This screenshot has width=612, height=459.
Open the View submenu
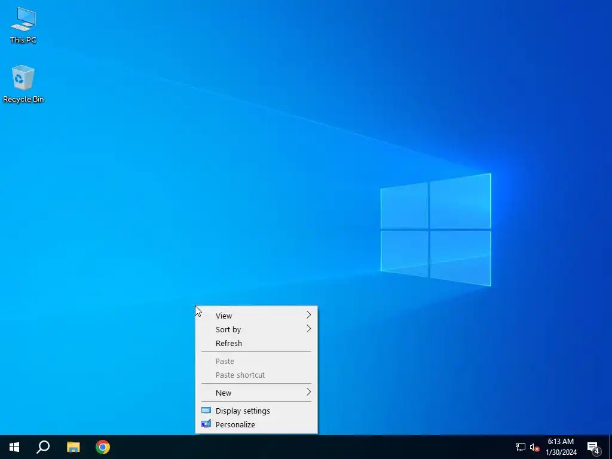coord(256,316)
